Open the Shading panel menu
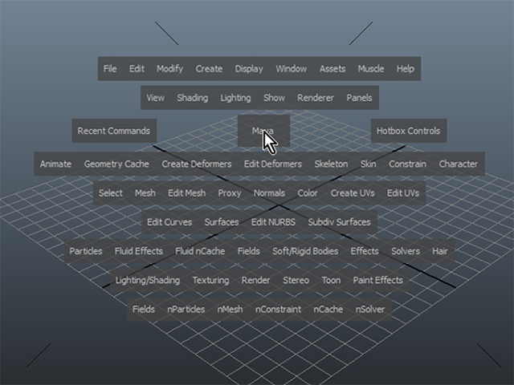The image size is (514, 385). pyautogui.click(x=193, y=98)
